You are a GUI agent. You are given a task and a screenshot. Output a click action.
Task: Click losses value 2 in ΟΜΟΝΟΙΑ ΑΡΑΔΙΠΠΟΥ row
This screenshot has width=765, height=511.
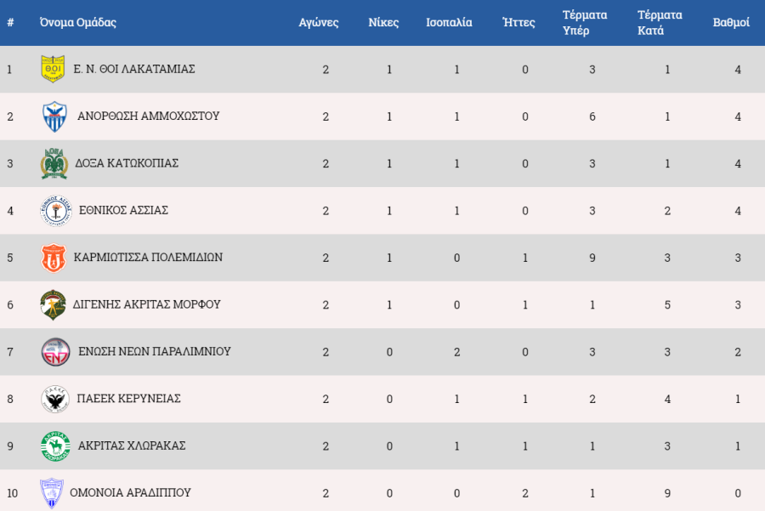tap(525, 493)
